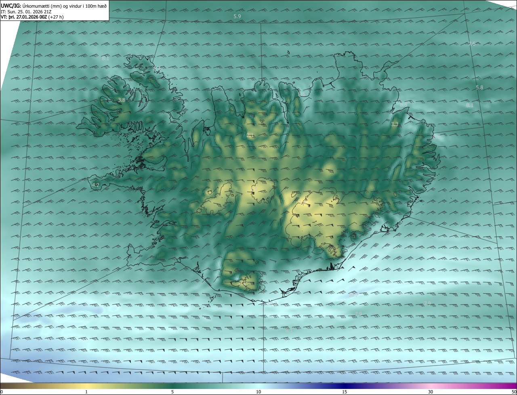Click the '5.9' value near the map's top edge
The width and height of the screenshot is (517, 395).
coord(237,17)
